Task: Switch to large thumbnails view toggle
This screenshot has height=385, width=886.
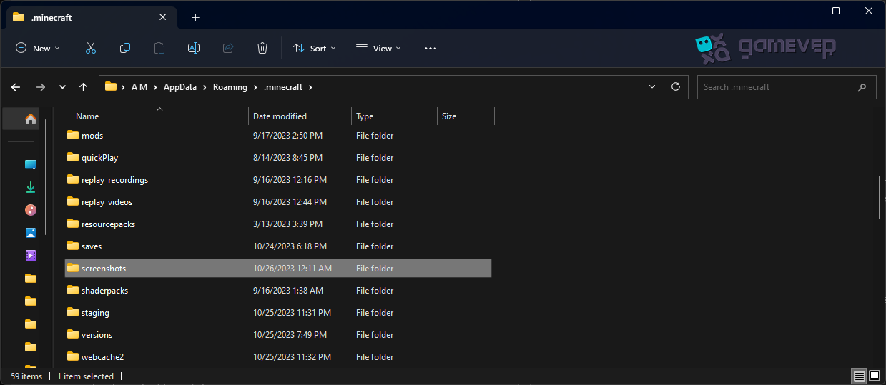Action: pyautogui.click(x=874, y=376)
